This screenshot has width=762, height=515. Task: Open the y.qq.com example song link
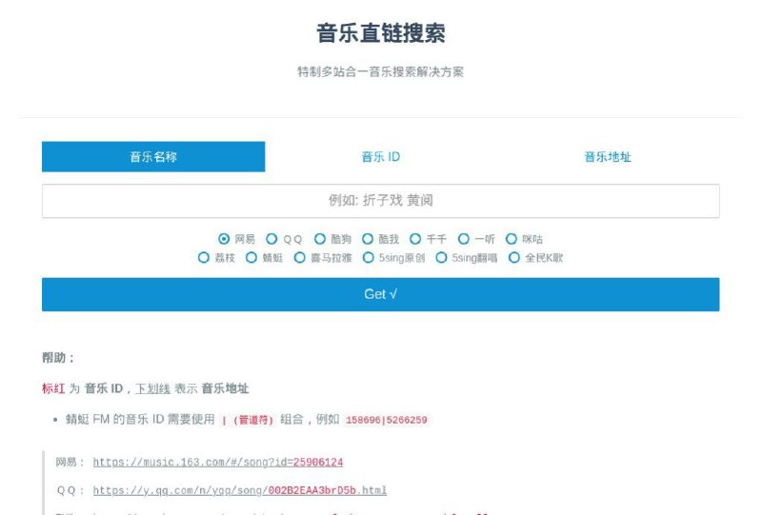pyautogui.click(x=239, y=490)
